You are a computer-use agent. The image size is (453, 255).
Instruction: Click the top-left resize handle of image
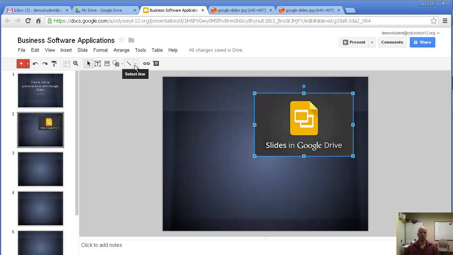(x=255, y=93)
